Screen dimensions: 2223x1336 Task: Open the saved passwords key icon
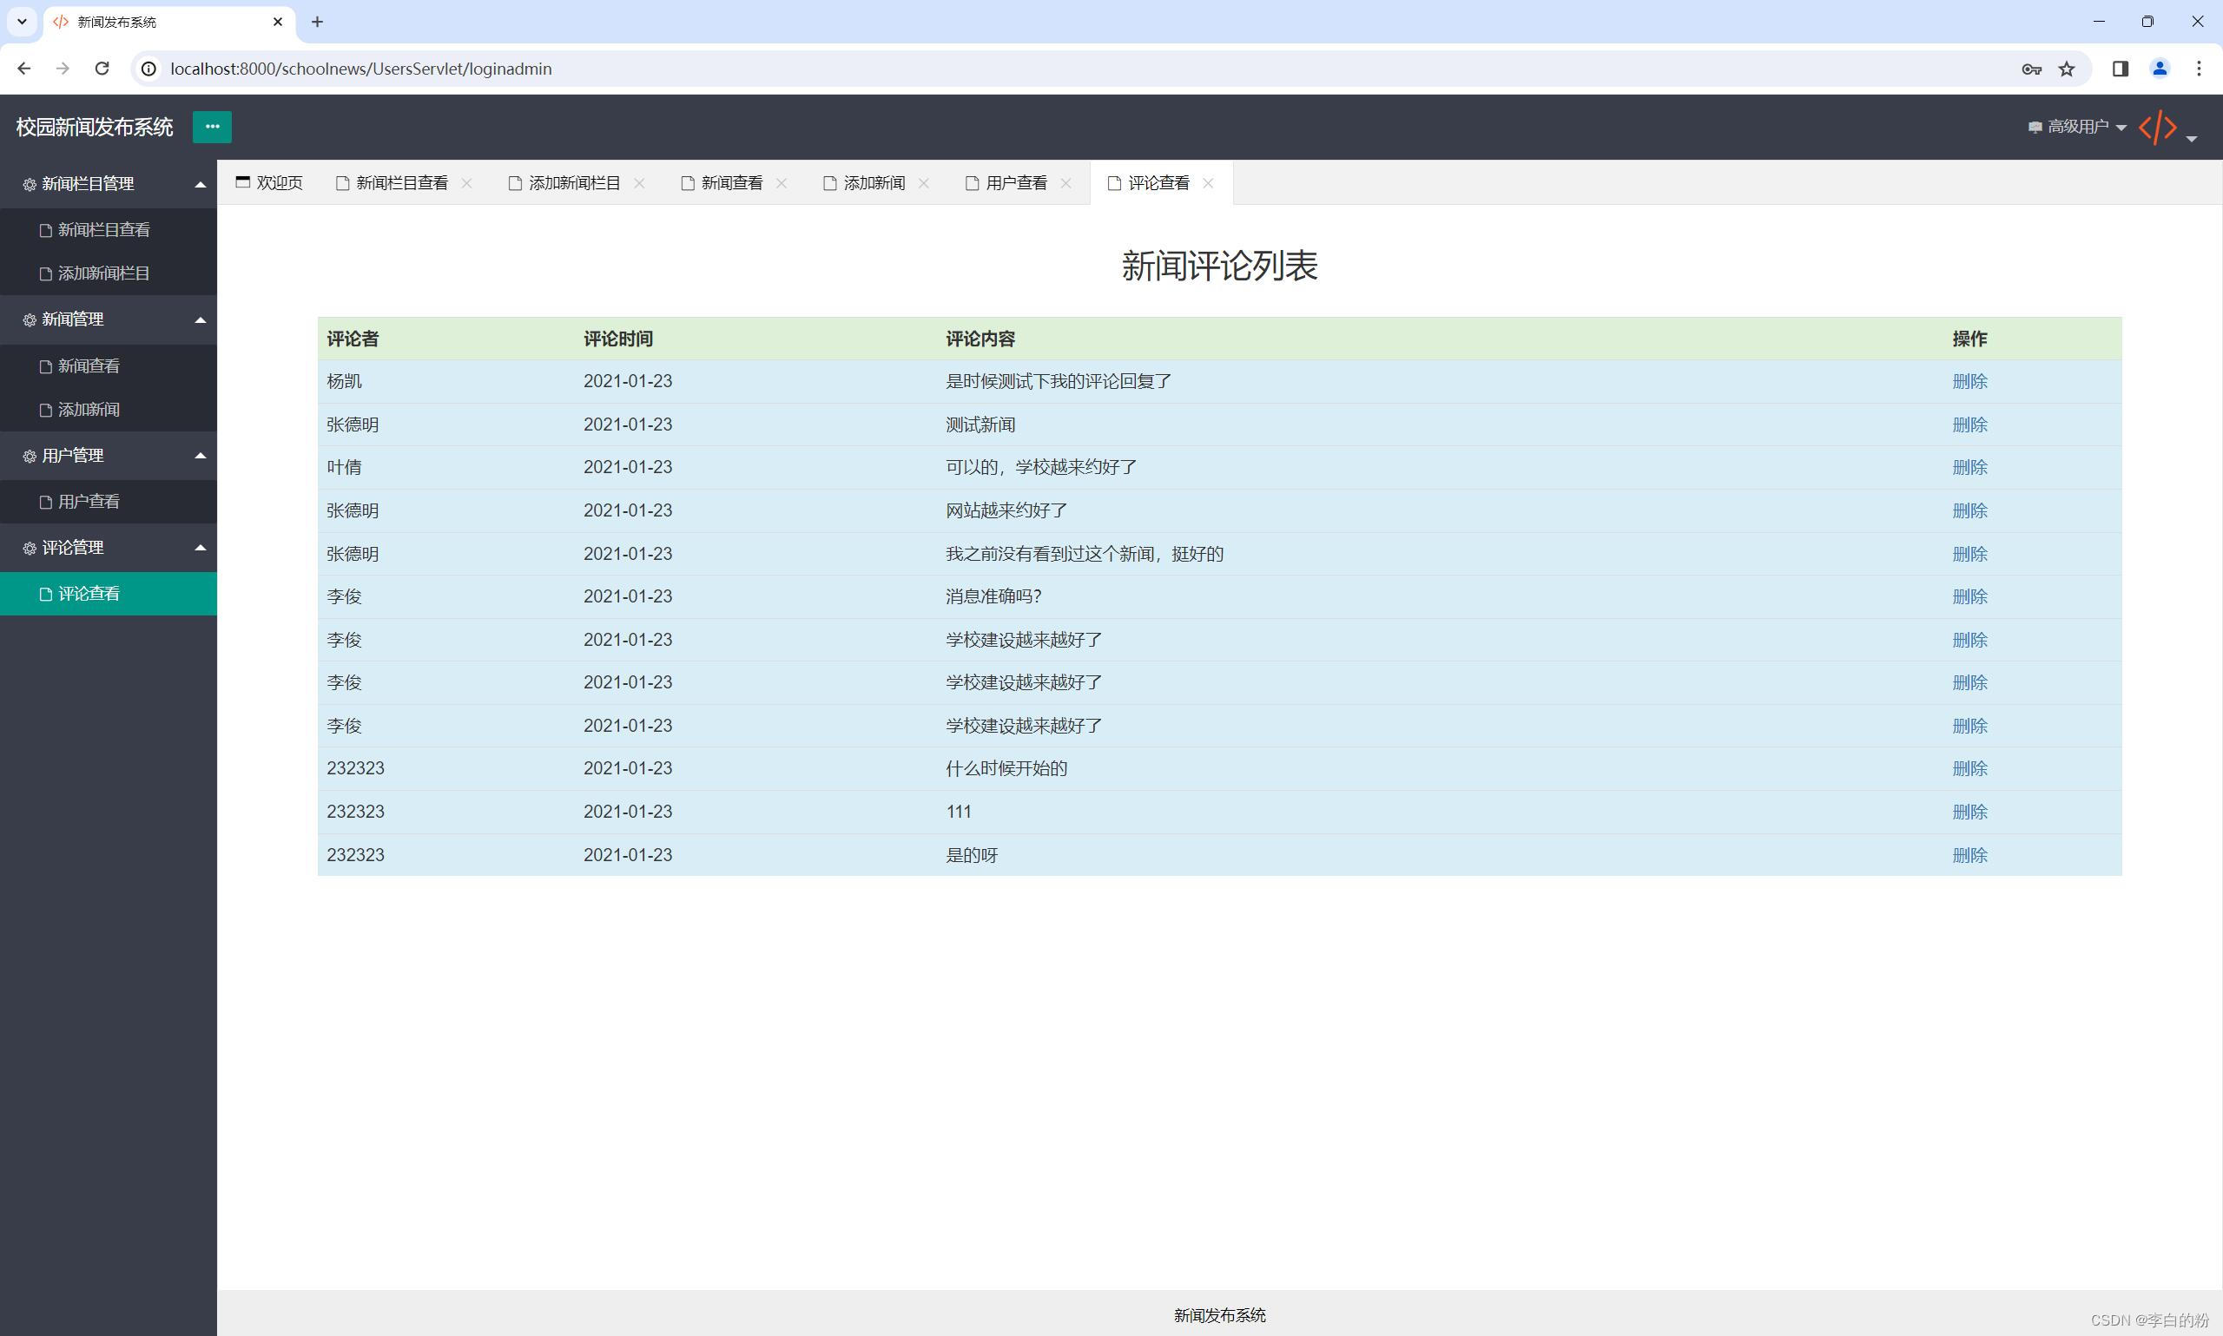(x=2031, y=69)
